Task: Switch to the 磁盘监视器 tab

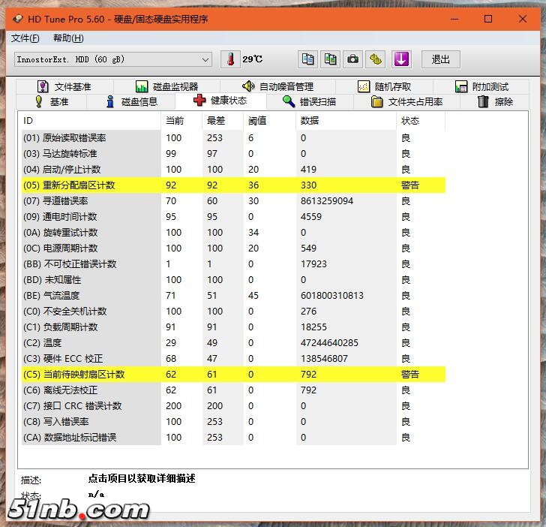Action: tap(166, 86)
